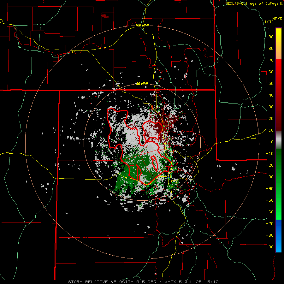The image size is (284, 284).
Task: Click the 90 value on the scale
Action: (x=271, y=37)
